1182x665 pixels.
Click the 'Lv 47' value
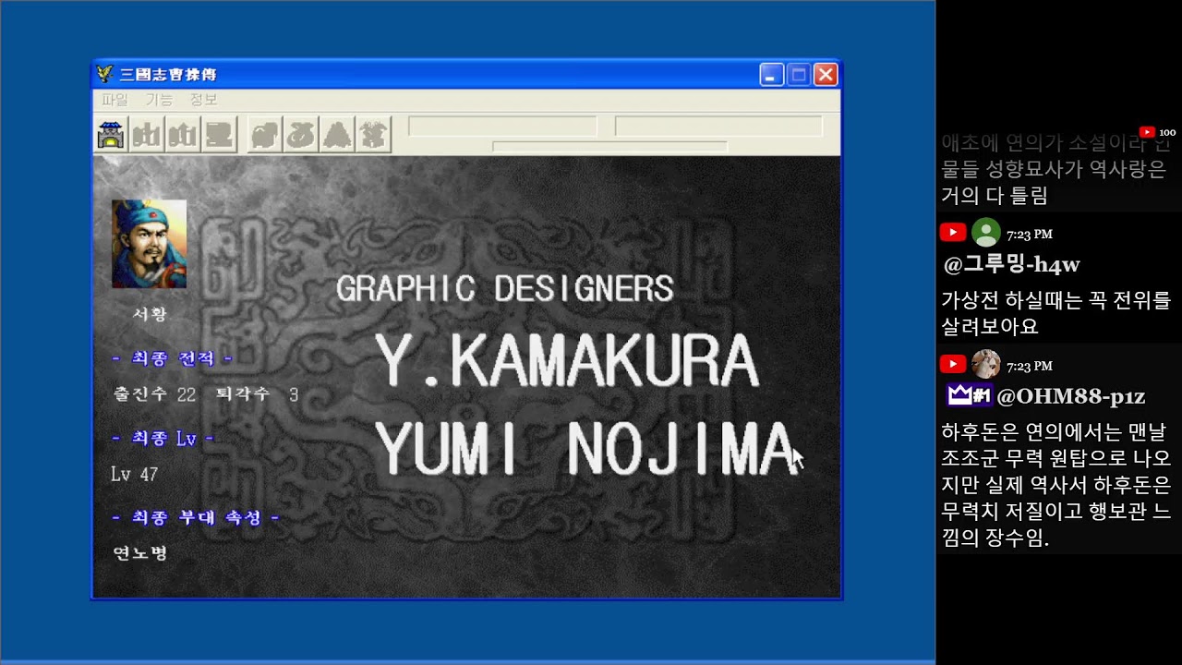click(x=135, y=475)
